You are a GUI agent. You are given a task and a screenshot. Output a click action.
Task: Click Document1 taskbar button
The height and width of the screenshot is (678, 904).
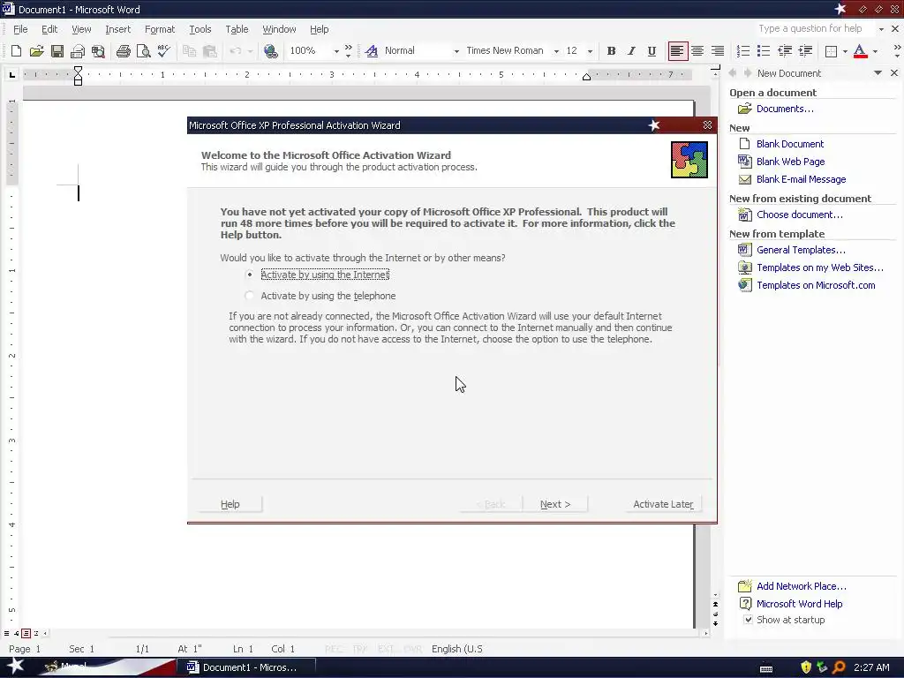pyautogui.click(x=246, y=667)
